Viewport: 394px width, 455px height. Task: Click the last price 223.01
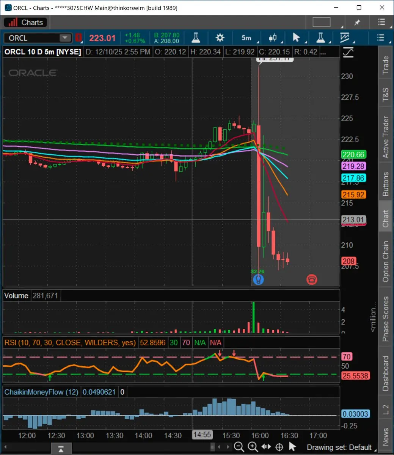[102, 38]
